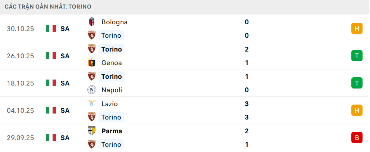
Task: Click the Parma club crest icon
Action: pos(91,131)
